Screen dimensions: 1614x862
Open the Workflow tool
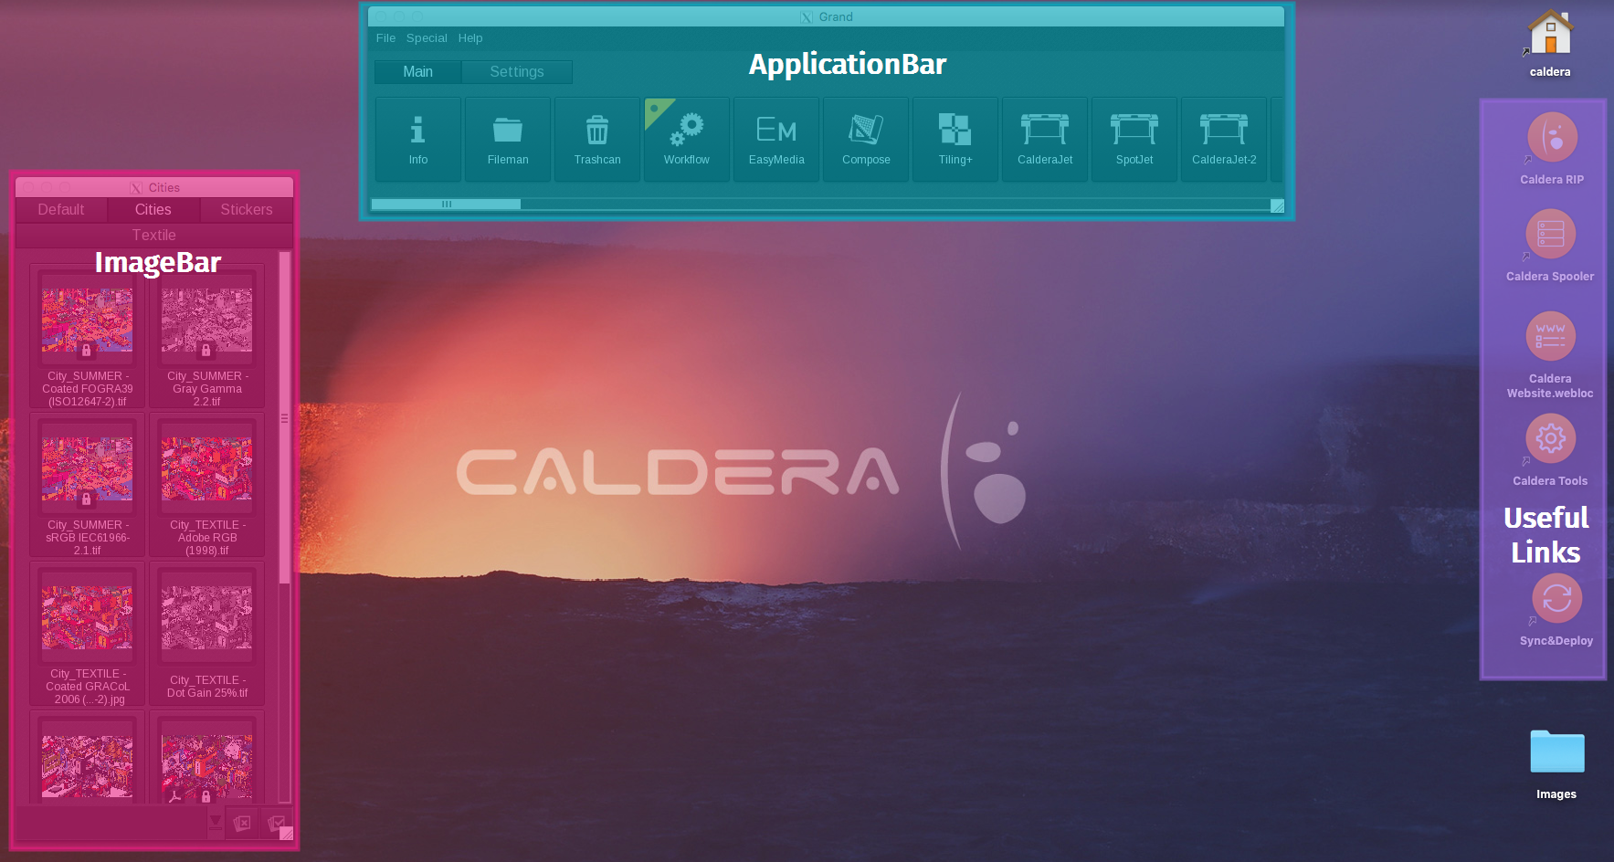686,139
